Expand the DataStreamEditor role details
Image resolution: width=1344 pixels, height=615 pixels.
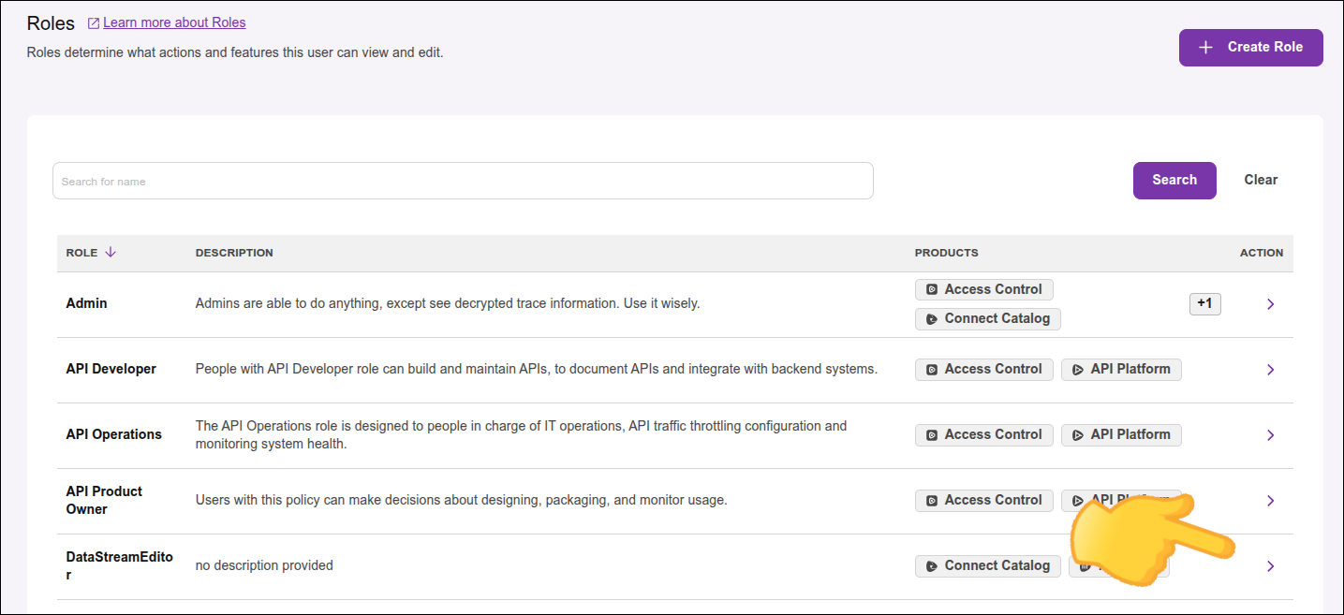[x=1270, y=565]
